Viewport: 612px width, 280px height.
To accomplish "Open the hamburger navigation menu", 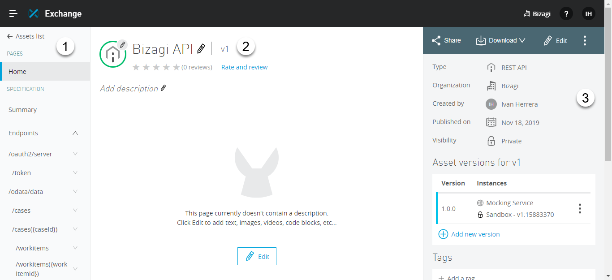I will 13,13.
